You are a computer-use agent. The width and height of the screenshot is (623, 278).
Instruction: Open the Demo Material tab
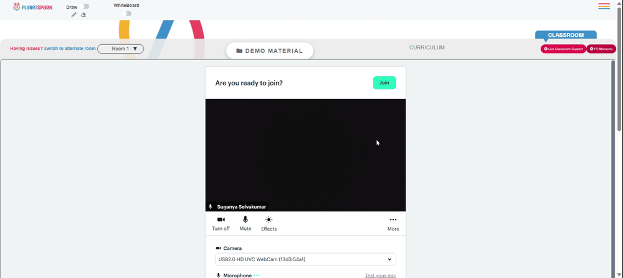coord(270,51)
